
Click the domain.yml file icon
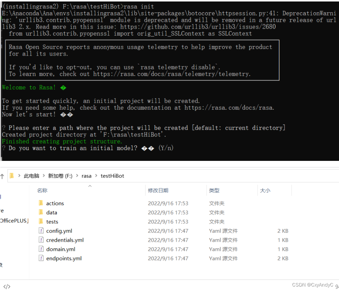pyautogui.click(x=41, y=249)
